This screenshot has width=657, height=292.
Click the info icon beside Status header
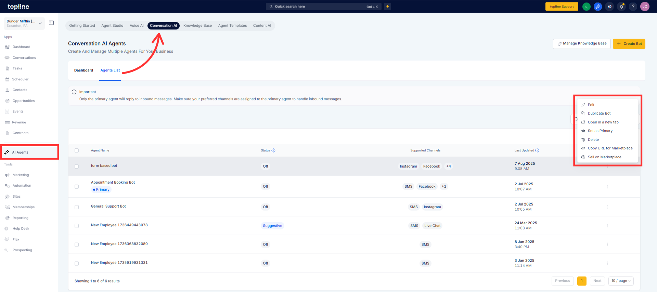coord(273,150)
